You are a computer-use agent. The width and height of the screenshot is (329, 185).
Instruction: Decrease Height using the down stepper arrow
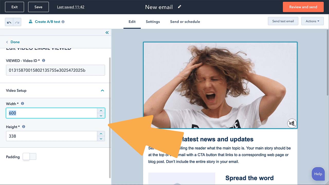[101, 139]
